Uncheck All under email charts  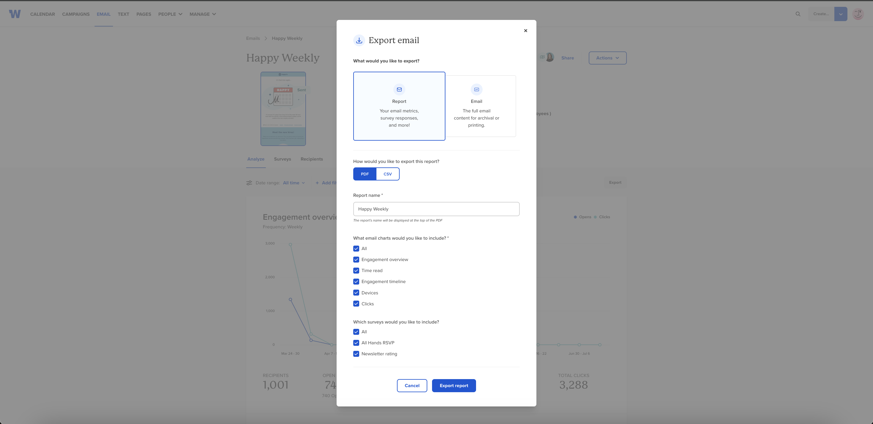[356, 249]
